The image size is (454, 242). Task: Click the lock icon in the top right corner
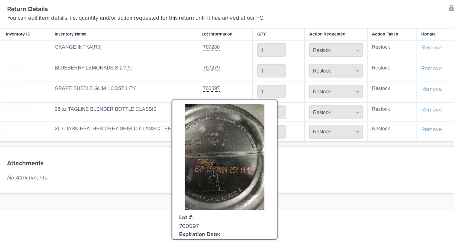(x=451, y=7)
